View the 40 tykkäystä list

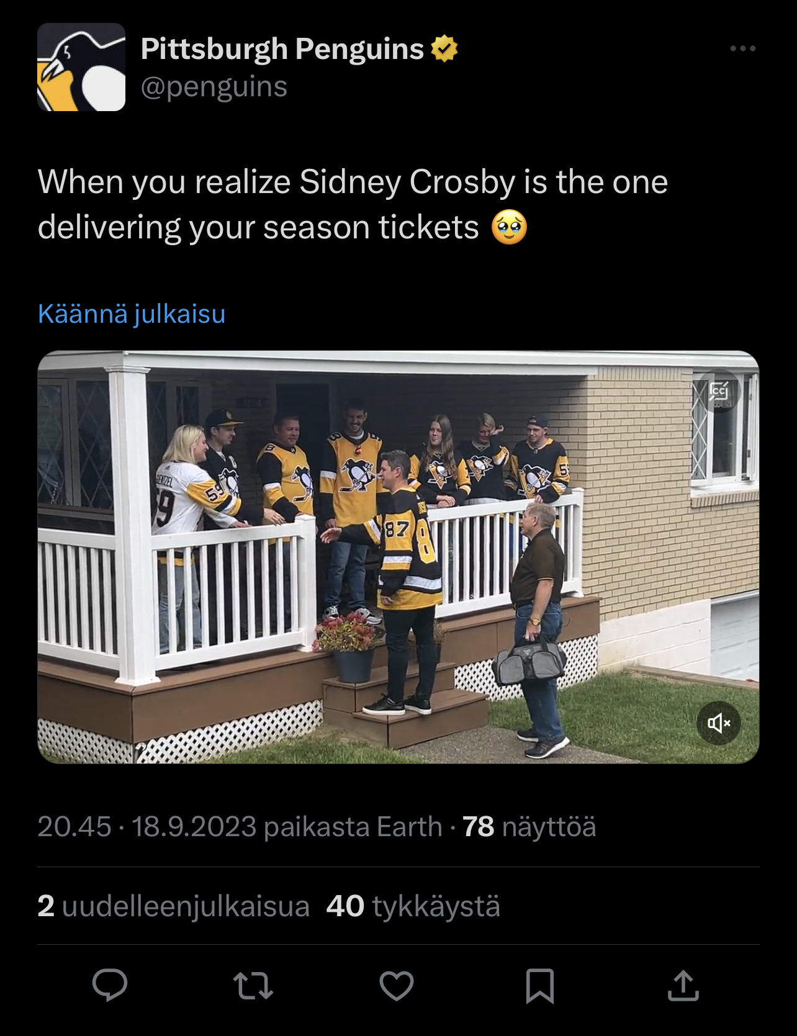pyautogui.click(x=413, y=906)
